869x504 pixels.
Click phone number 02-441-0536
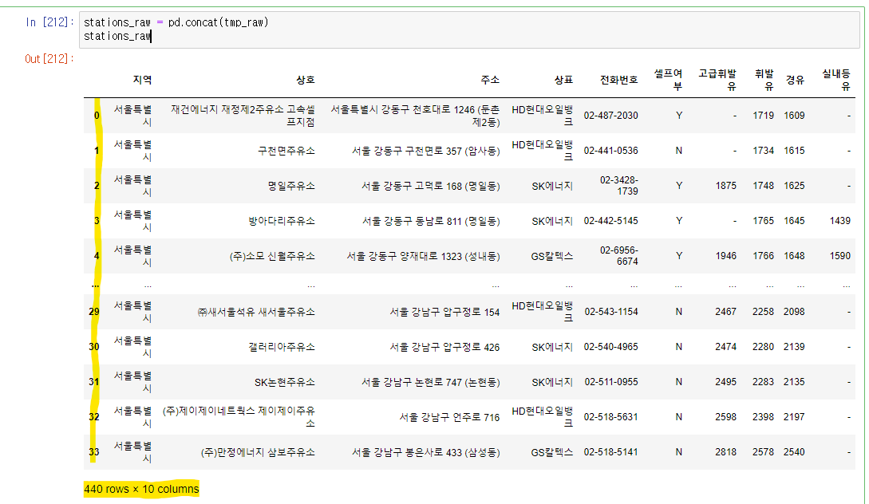coord(610,151)
